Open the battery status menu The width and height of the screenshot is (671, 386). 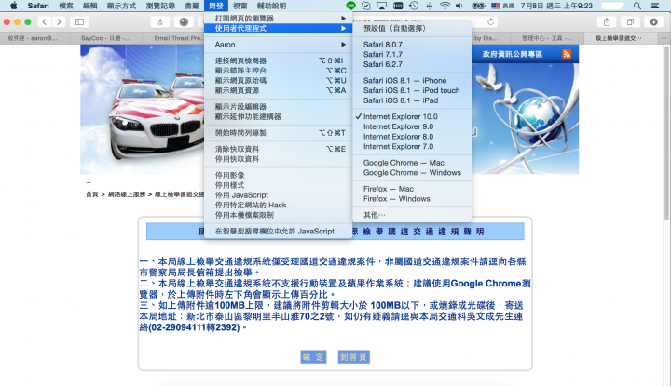point(478,6)
